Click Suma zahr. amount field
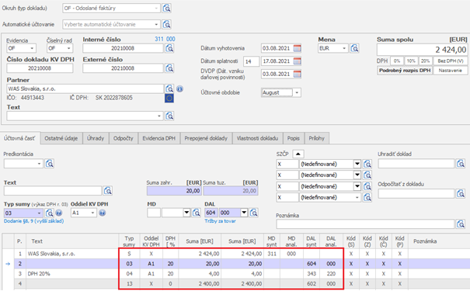470x291 pixels. [174, 191]
